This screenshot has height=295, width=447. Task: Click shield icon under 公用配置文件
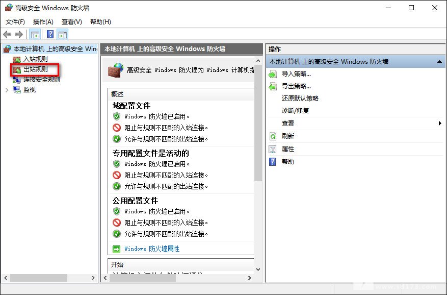tap(117, 211)
